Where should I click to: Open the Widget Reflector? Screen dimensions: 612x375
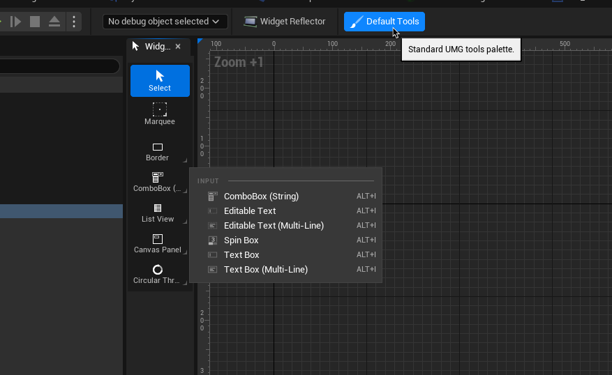(285, 22)
